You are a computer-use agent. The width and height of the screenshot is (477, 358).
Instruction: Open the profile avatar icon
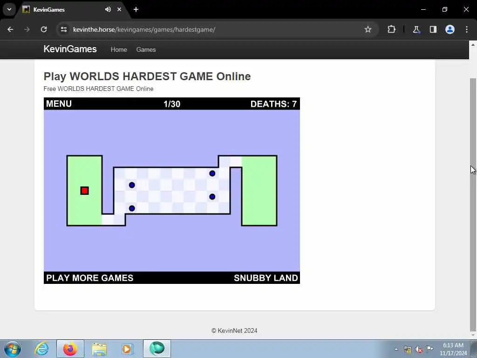tap(450, 29)
